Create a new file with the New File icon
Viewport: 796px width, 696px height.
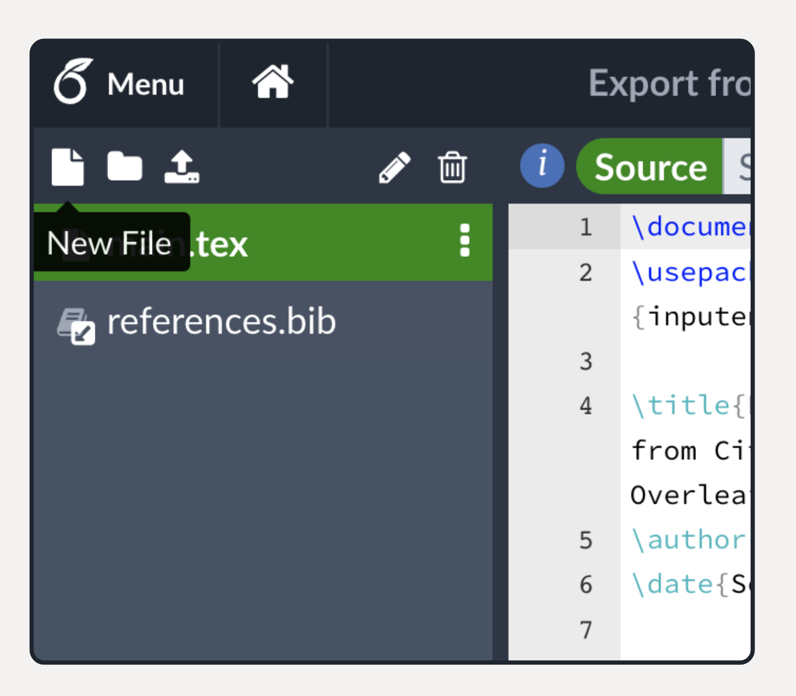point(68,167)
